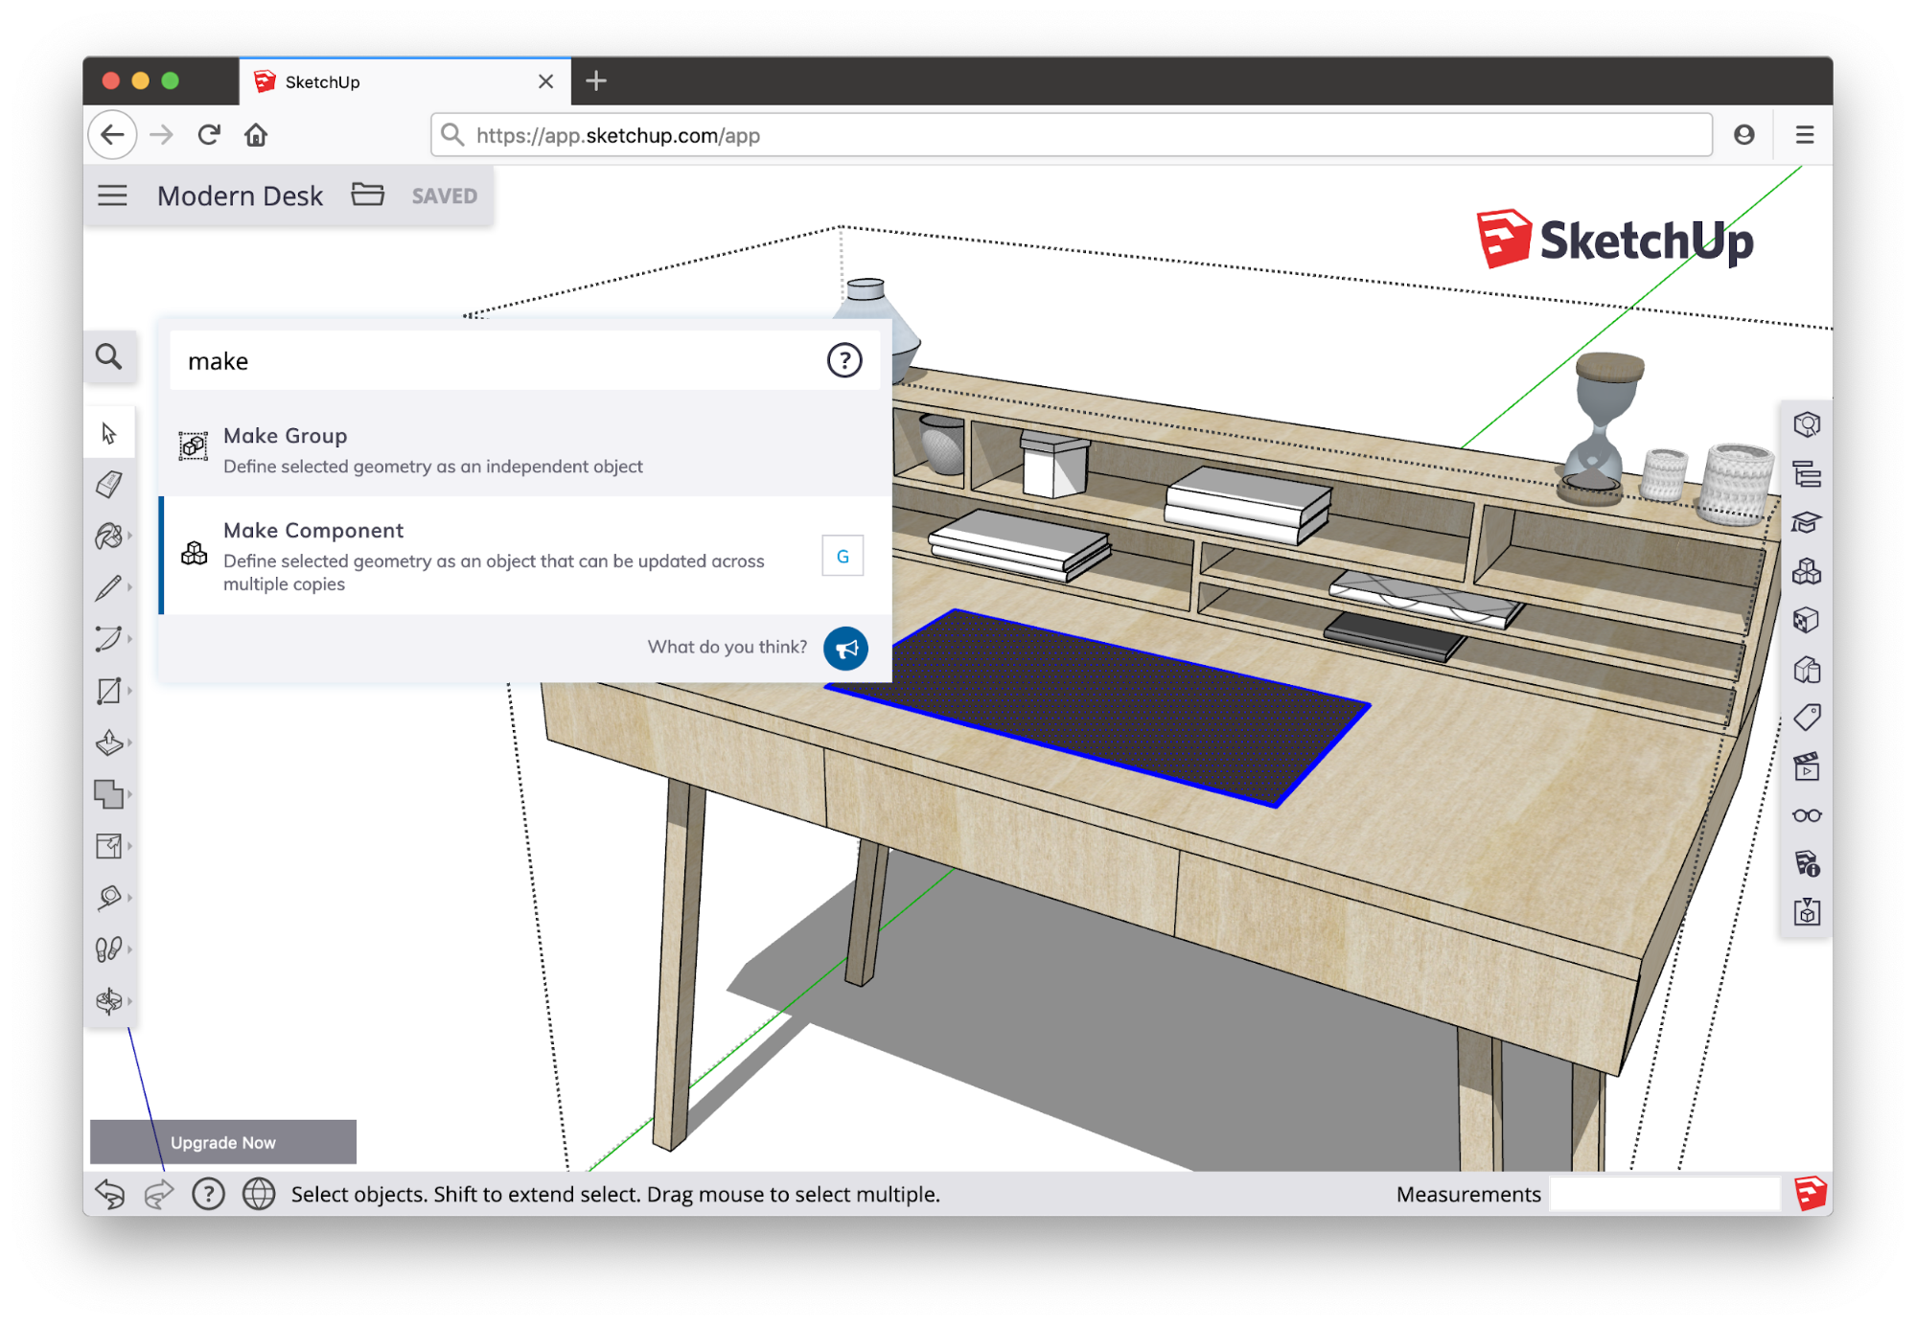The width and height of the screenshot is (1916, 1326).
Task: Click the Measurements input box
Action: tap(1663, 1194)
